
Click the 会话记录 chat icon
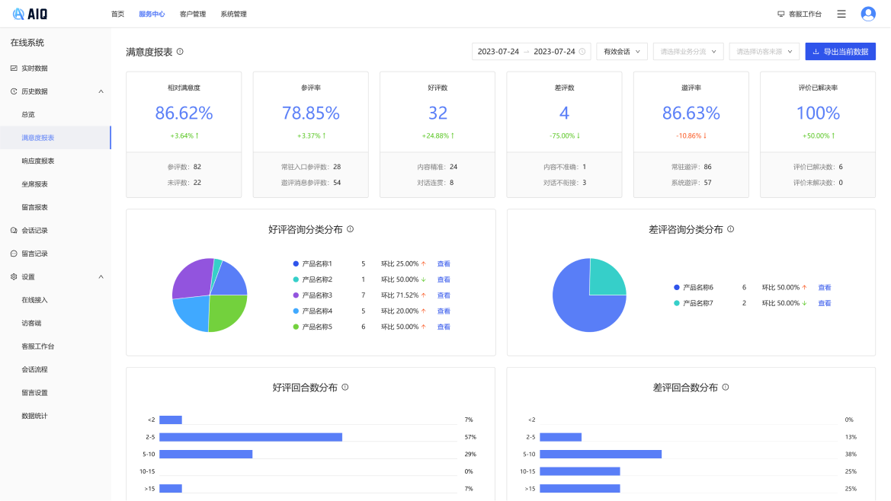[x=14, y=231]
